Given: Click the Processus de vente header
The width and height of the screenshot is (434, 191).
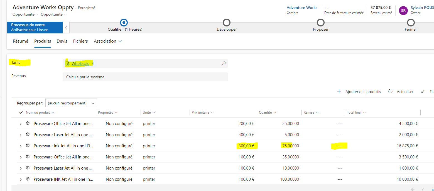Looking at the screenshot, I should 35,27.
